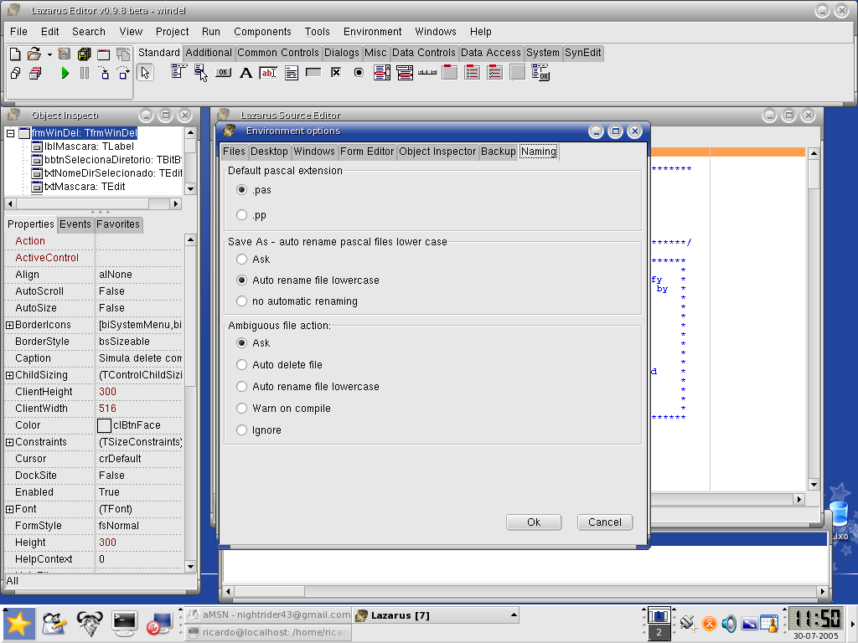Click the clBtnFace color swatch
Viewport: 858px width, 643px height.
(104, 425)
